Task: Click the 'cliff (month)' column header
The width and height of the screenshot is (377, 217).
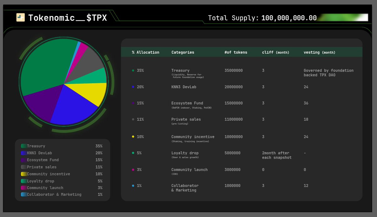Action: click(276, 52)
